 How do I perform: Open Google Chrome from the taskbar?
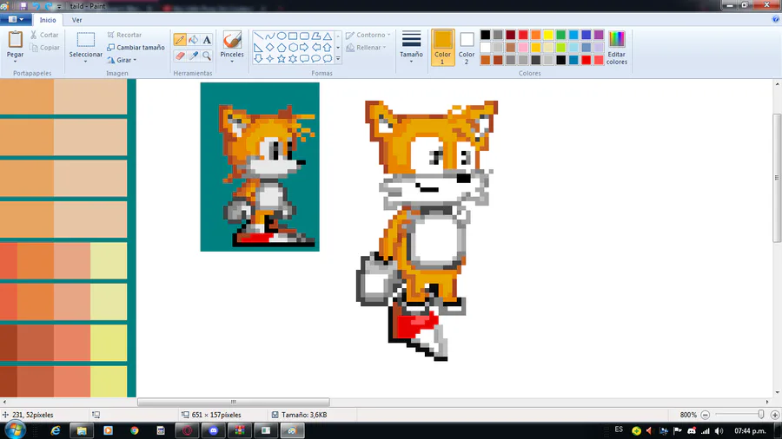click(x=135, y=430)
